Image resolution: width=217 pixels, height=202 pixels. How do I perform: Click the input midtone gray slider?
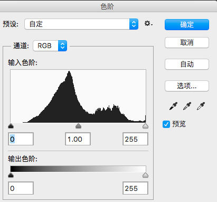pos(78,126)
